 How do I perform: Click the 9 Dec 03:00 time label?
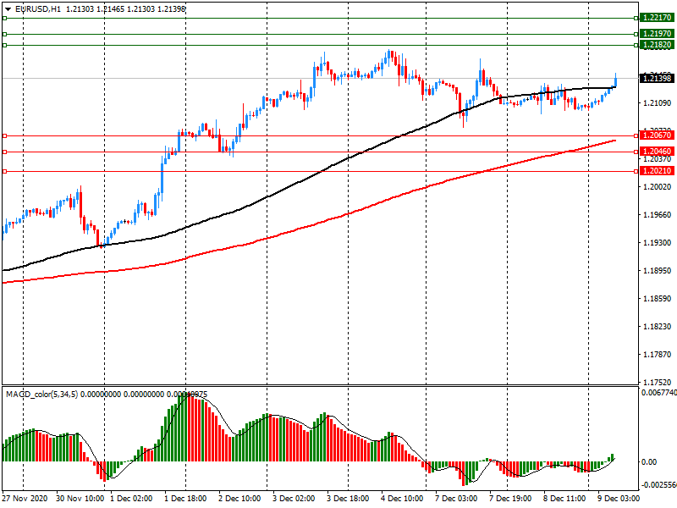click(x=619, y=499)
